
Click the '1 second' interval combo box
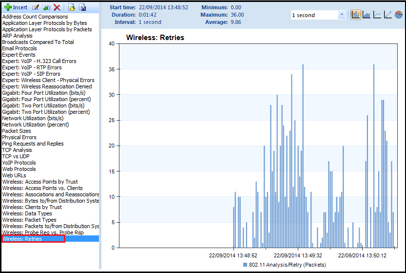[313, 15]
